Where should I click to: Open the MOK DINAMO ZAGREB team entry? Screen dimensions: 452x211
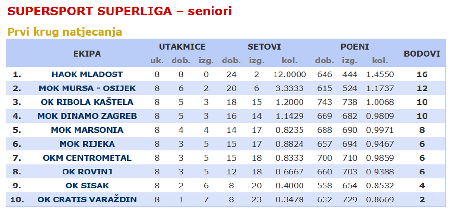point(87,116)
